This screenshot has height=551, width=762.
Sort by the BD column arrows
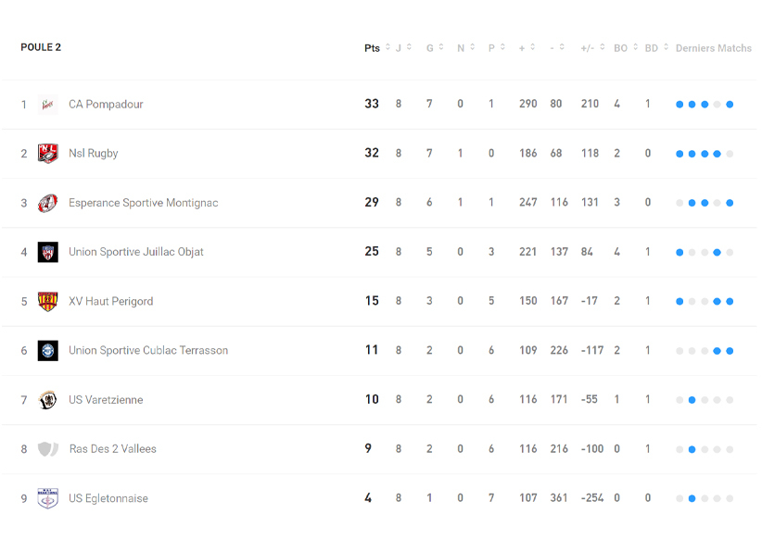[666, 48]
